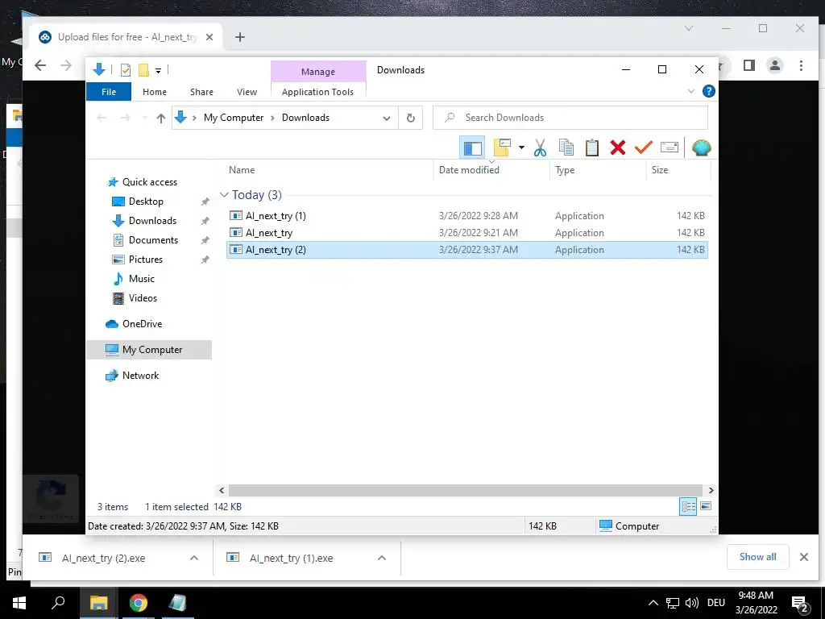
Task: Open Chrome three-dot menu
Action: point(801,66)
